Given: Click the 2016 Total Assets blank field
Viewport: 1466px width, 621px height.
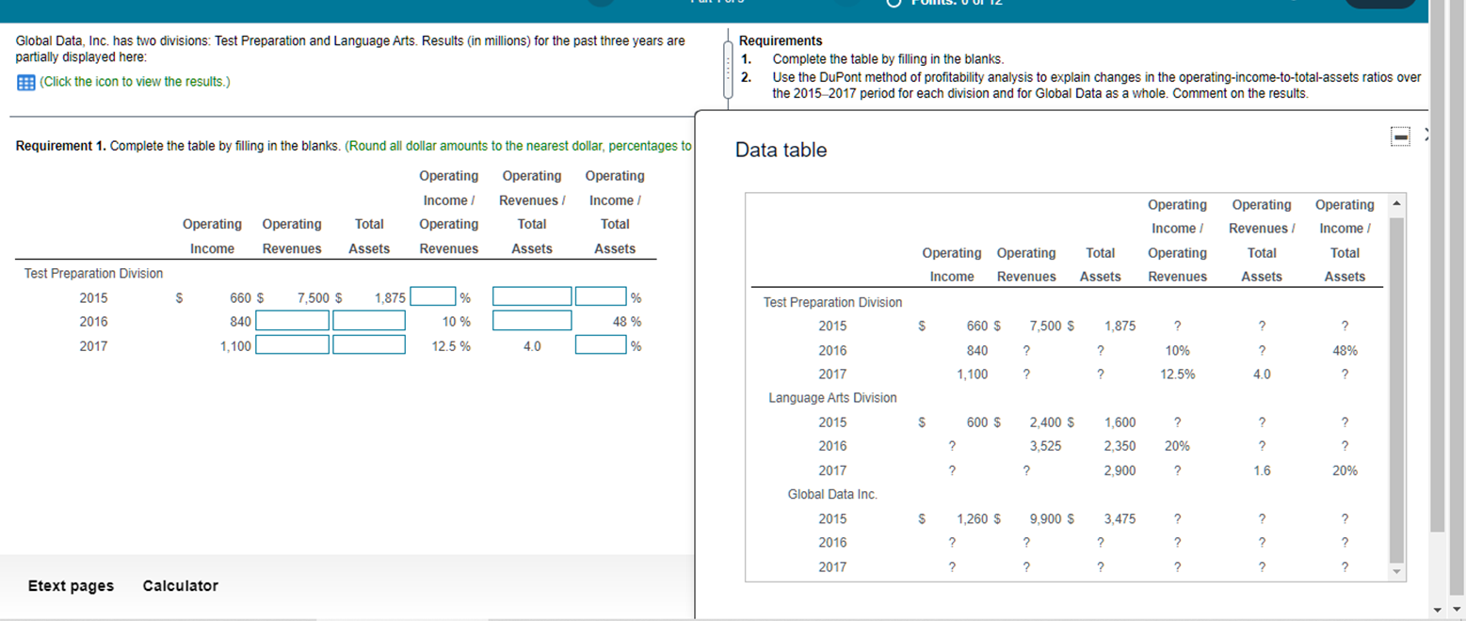Looking at the screenshot, I should 367,321.
